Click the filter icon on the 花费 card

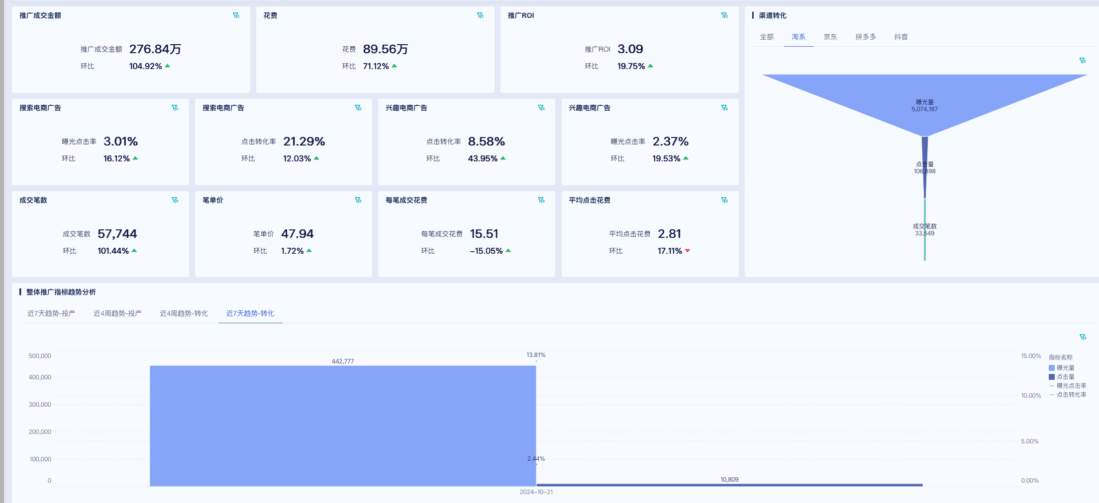pos(481,15)
